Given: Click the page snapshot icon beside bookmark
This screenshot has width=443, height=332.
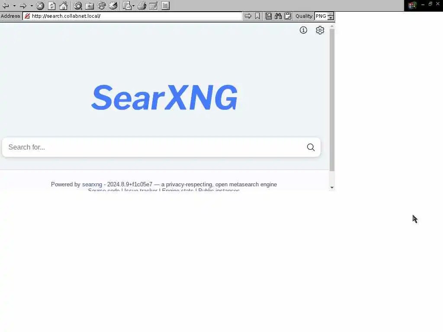Looking at the screenshot, I should click(x=269, y=16).
